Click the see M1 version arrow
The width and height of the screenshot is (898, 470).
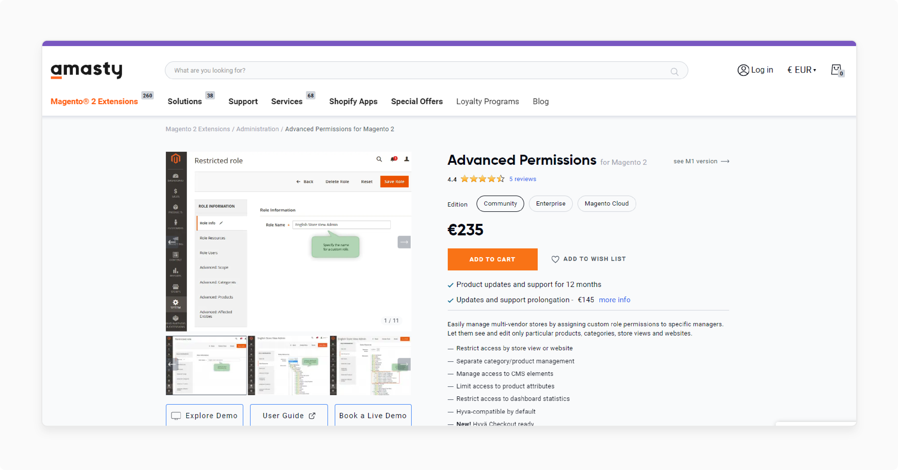725,161
